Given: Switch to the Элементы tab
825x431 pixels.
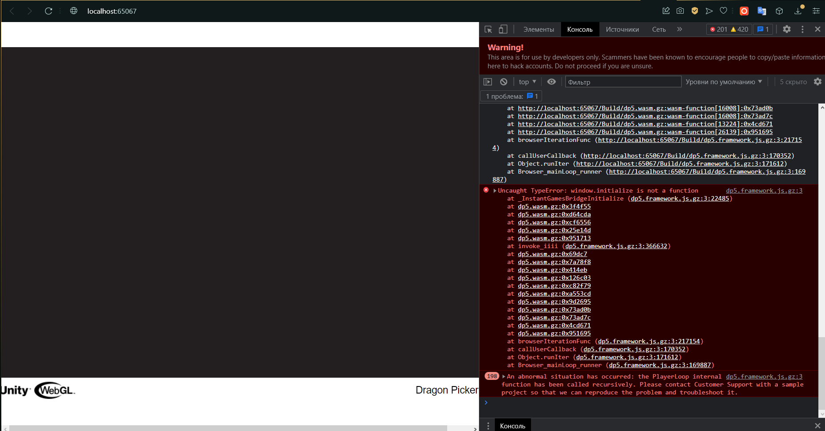Looking at the screenshot, I should coord(539,29).
